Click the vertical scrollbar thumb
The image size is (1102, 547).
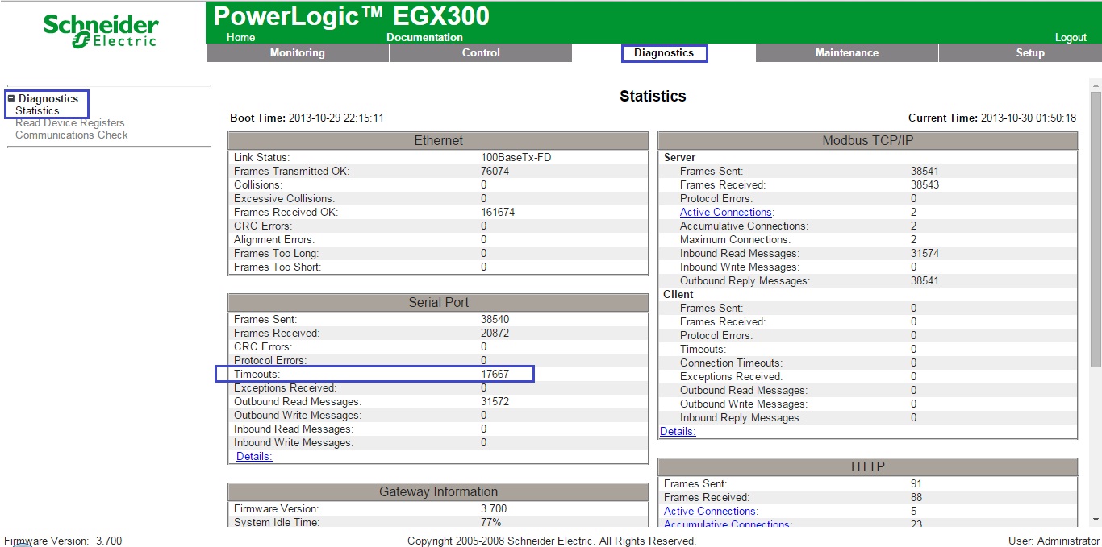(x=1096, y=228)
